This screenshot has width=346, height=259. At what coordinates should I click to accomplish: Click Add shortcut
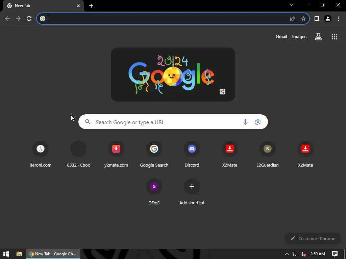point(192,192)
